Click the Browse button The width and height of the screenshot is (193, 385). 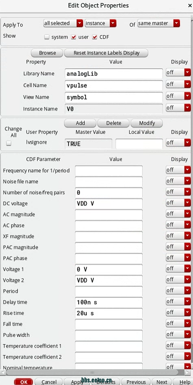(47, 53)
